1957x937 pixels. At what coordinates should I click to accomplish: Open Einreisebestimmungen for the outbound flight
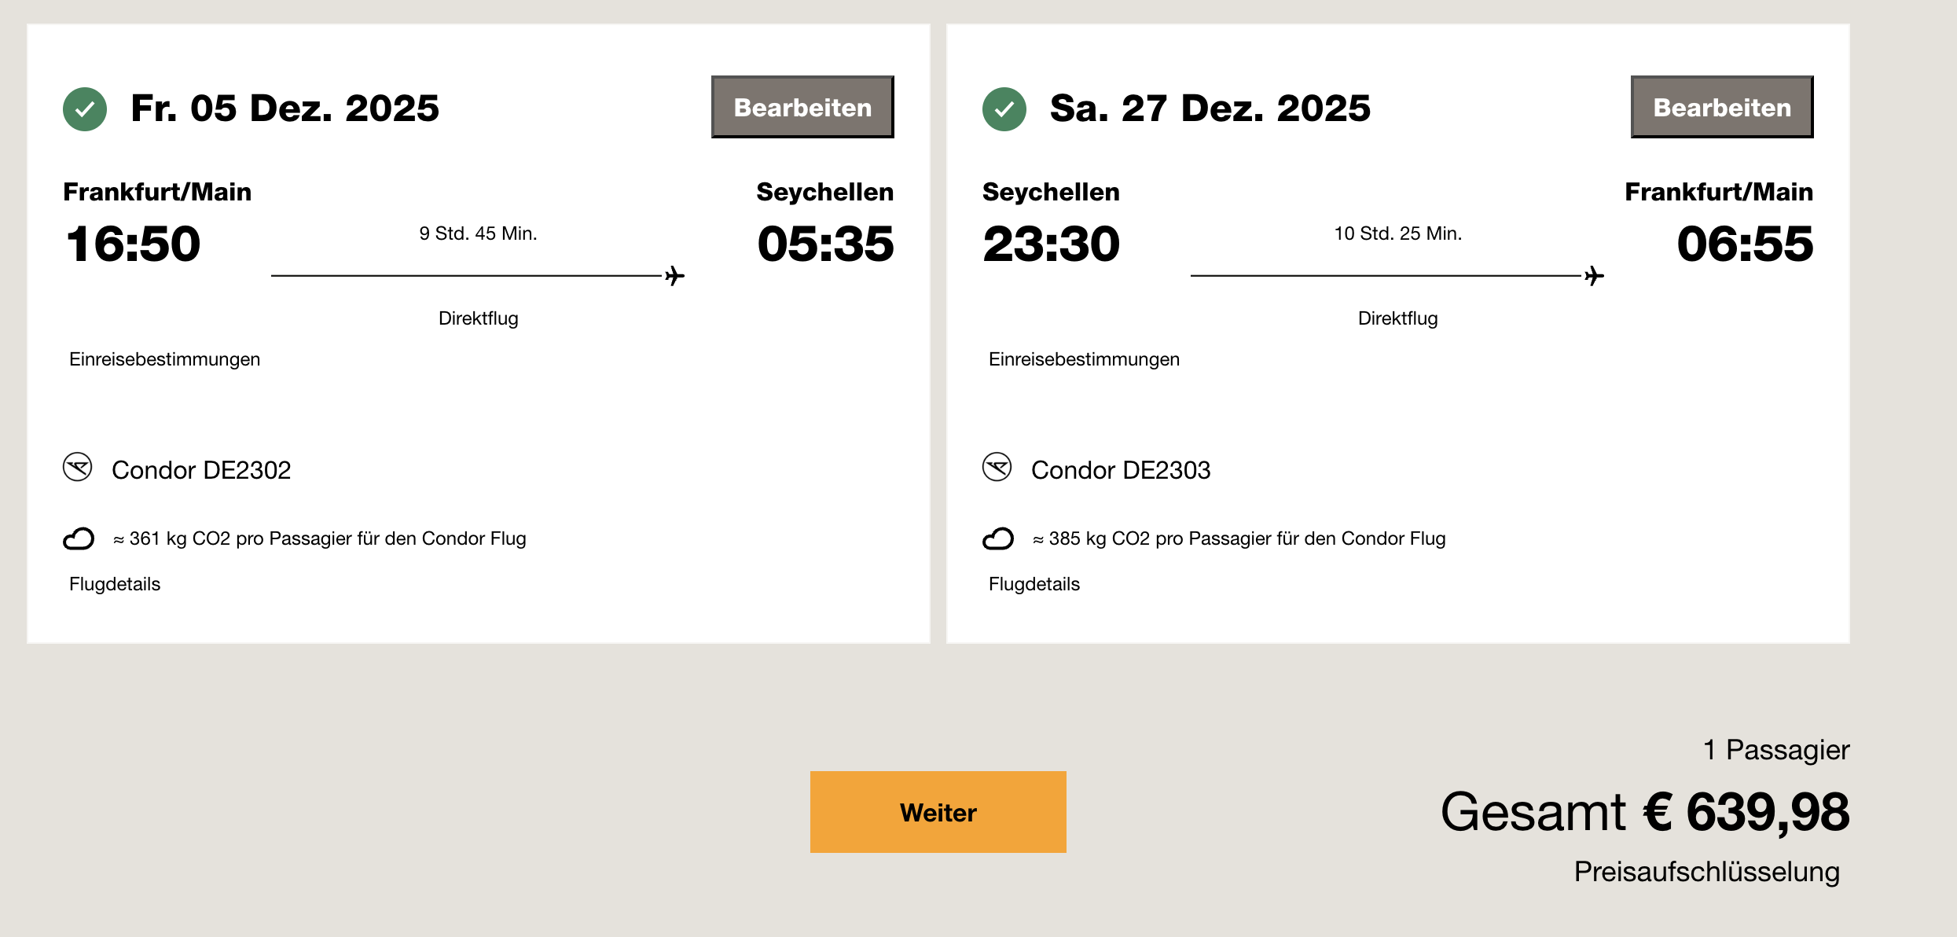tap(164, 359)
